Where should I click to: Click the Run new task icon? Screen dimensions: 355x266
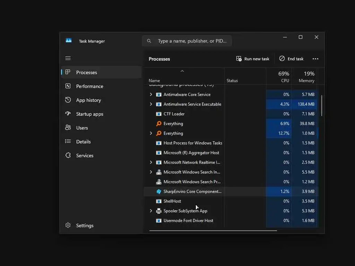239,59
